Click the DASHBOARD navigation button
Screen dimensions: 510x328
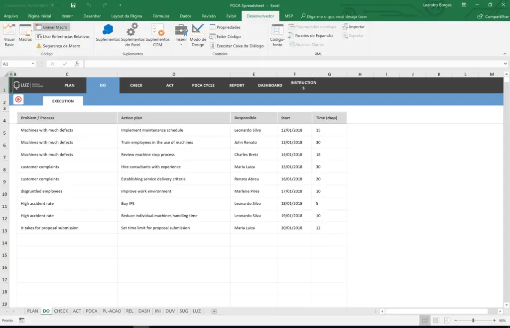tap(270, 85)
